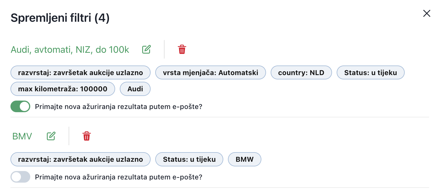The width and height of the screenshot is (439, 189).
Task: Edit the Audi, avtomati, NIZ filter name
Action: click(147, 49)
